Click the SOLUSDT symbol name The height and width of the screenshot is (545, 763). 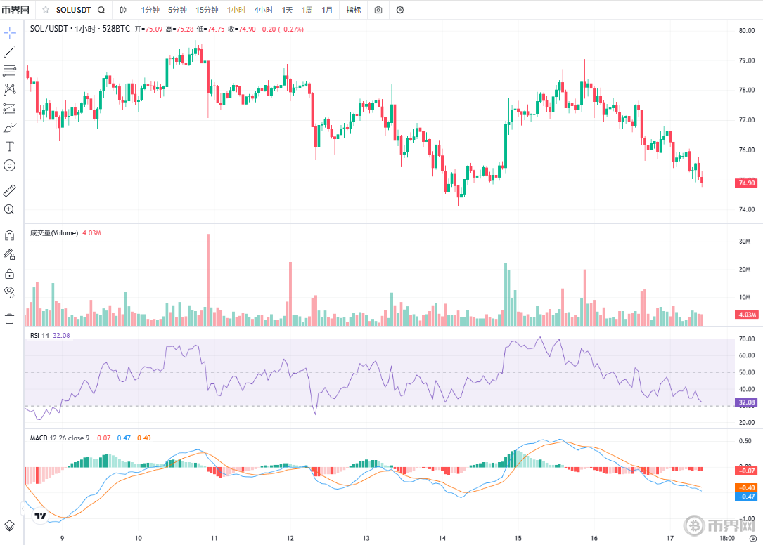(x=73, y=10)
